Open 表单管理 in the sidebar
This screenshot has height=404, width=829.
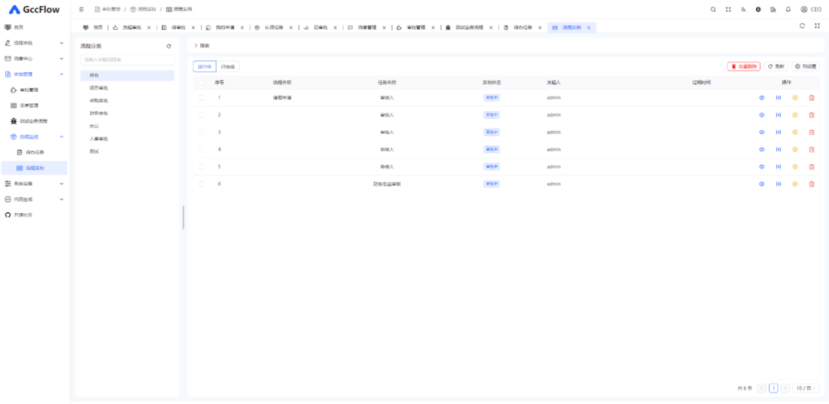coord(35,106)
